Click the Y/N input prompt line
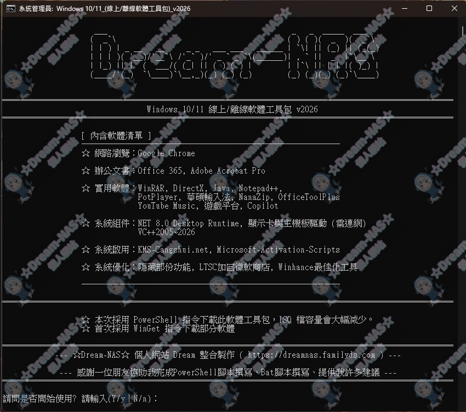The width and height of the screenshot is (466, 412). click(80, 398)
